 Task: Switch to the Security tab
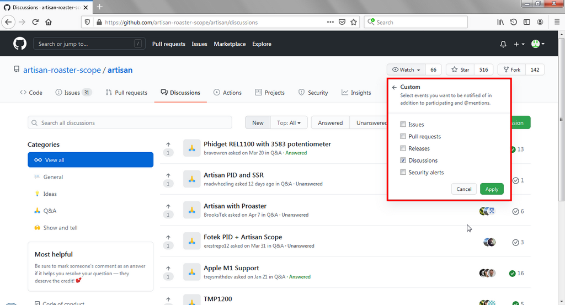[313, 93]
